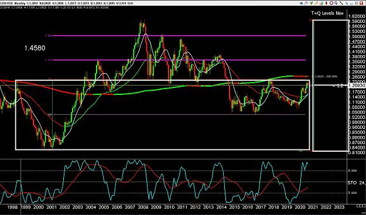Screen dimensions: 366x215
Task: Click the small blue crosshair tool icon
Action: (347, 4)
